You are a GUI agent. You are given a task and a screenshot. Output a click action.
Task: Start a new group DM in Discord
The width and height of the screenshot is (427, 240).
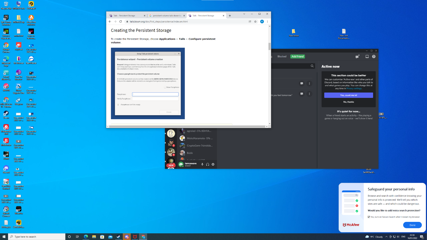(357, 57)
